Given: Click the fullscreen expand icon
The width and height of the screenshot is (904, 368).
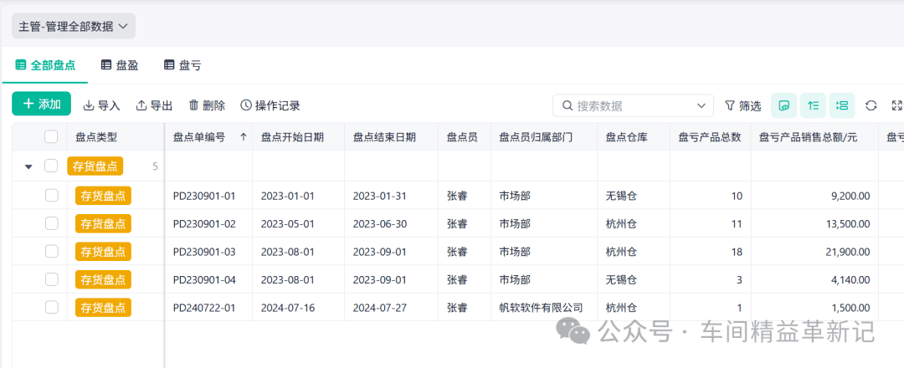Looking at the screenshot, I should 896,105.
